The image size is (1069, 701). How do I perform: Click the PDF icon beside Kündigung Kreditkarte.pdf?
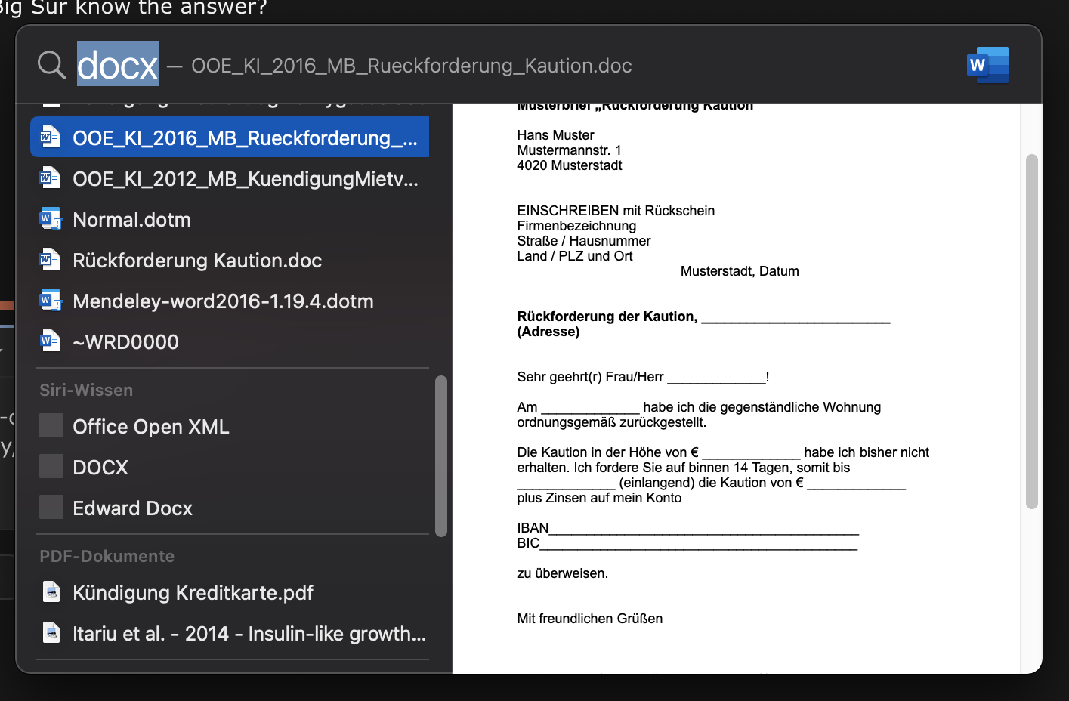[x=51, y=592]
